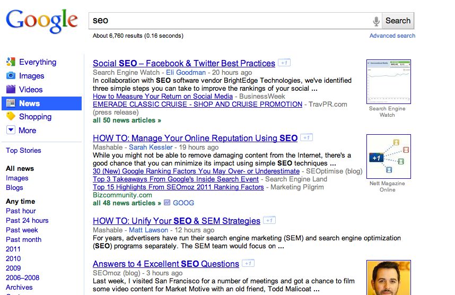This screenshot has height=295, width=455.
Task: Click the Google logo
Action: click(41, 21)
